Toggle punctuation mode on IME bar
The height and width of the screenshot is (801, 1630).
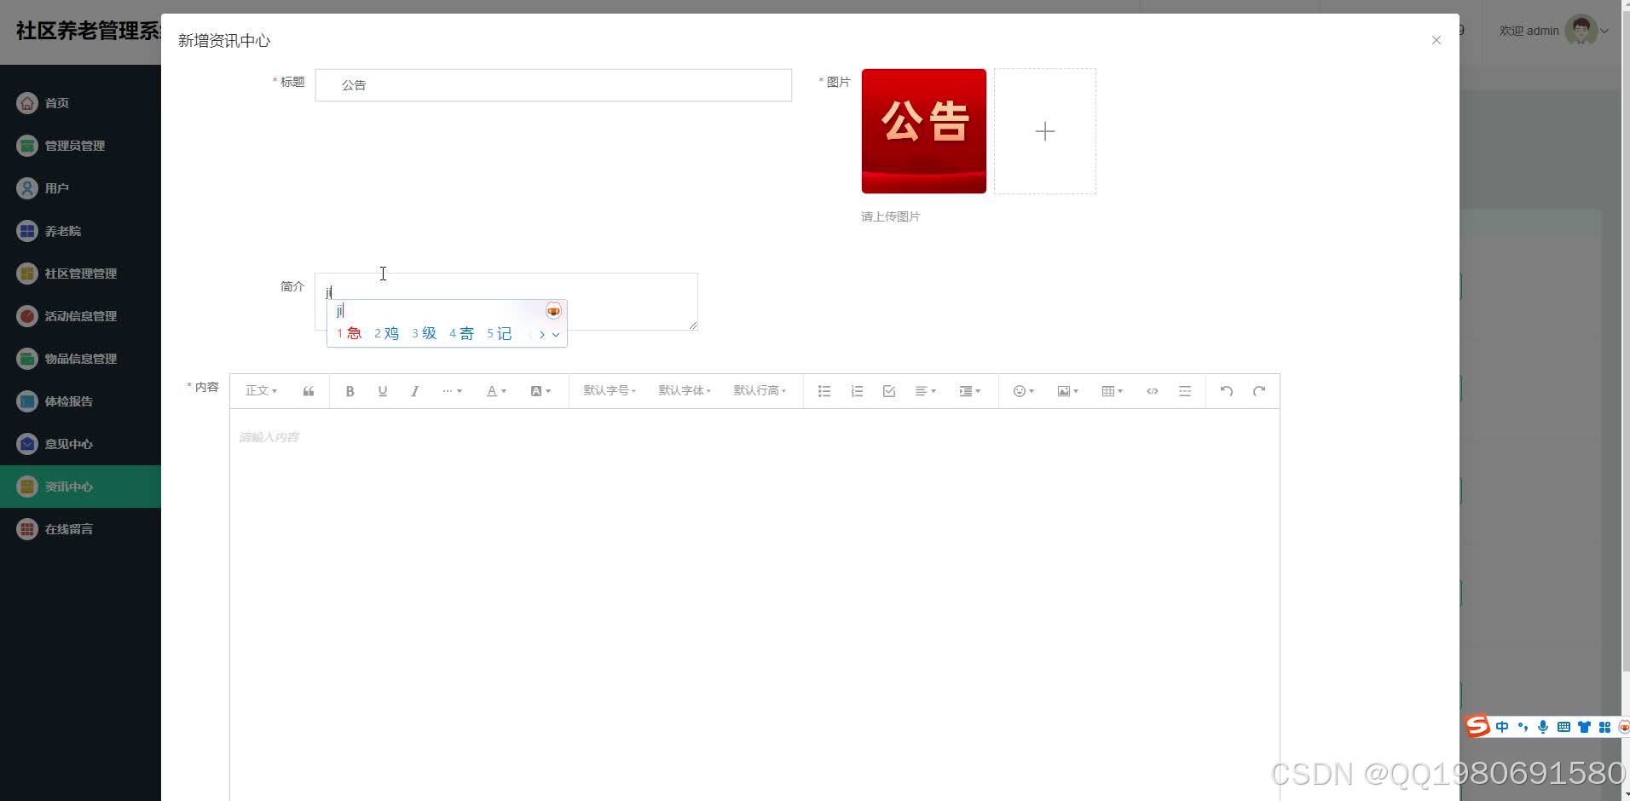click(1523, 727)
